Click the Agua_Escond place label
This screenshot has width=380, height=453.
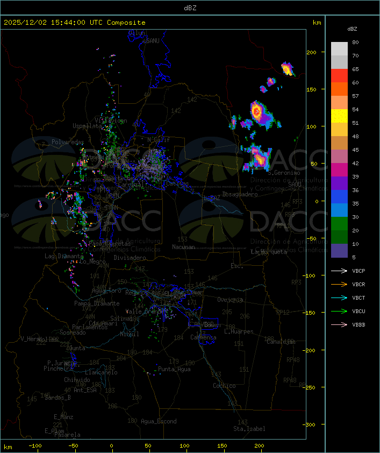(159, 421)
